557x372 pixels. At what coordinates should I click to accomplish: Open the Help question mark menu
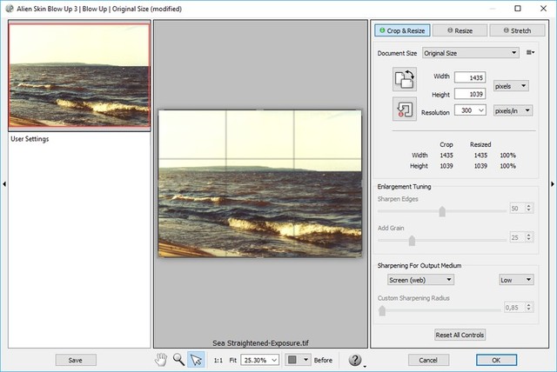coord(355,360)
